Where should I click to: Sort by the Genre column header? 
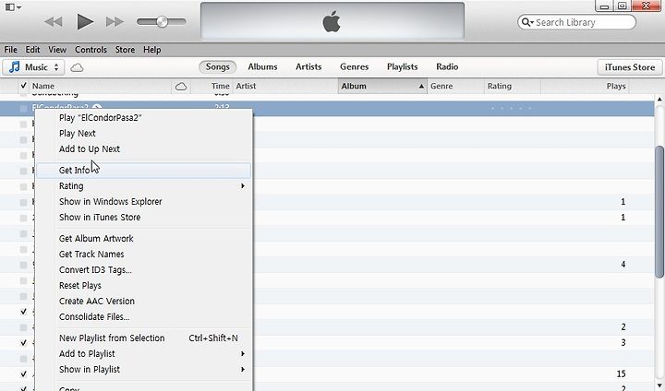(x=455, y=86)
